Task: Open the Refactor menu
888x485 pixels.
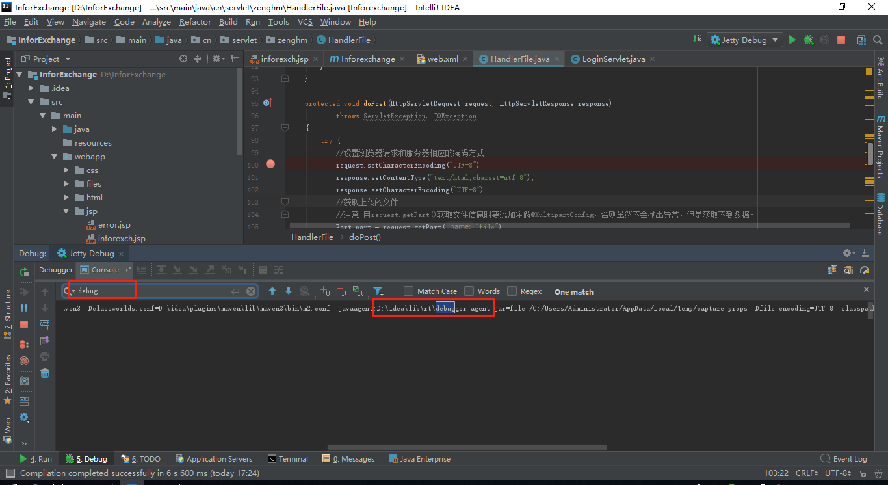Action: tap(195, 21)
